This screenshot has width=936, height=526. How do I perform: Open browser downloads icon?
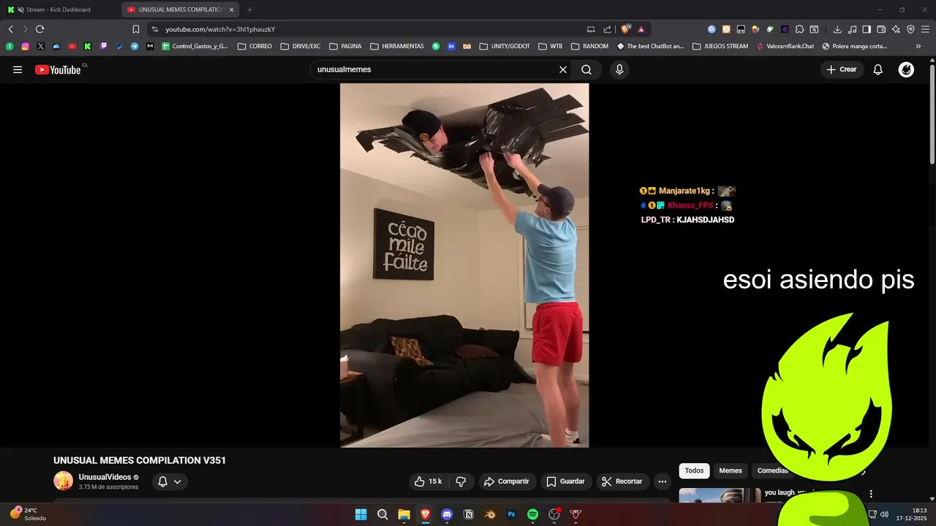tap(837, 29)
